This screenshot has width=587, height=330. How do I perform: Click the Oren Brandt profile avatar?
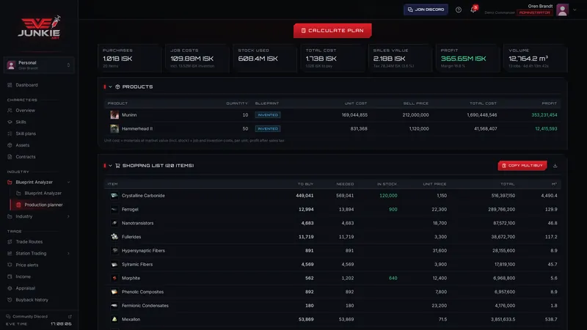point(562,10)
